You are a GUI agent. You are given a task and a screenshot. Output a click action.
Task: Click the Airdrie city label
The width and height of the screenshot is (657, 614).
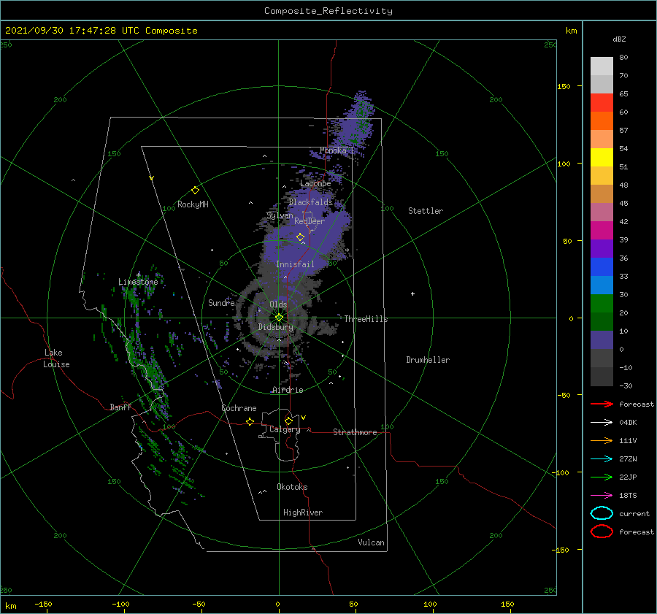288,390
